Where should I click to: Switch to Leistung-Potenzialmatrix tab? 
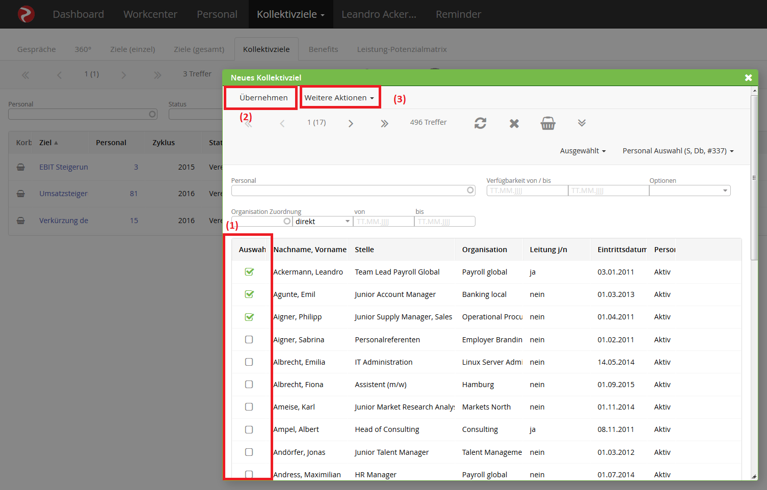402,49
